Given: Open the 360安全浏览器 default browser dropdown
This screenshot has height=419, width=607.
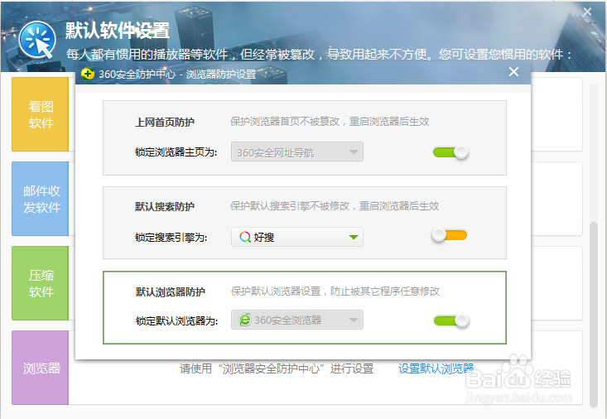Looking at the screenshot, I should pos(297,320).
